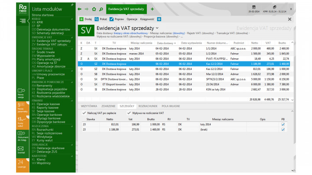Open search with the magnifier icon
This screenshot has height=175, width=312.
(x=101, y=9)
